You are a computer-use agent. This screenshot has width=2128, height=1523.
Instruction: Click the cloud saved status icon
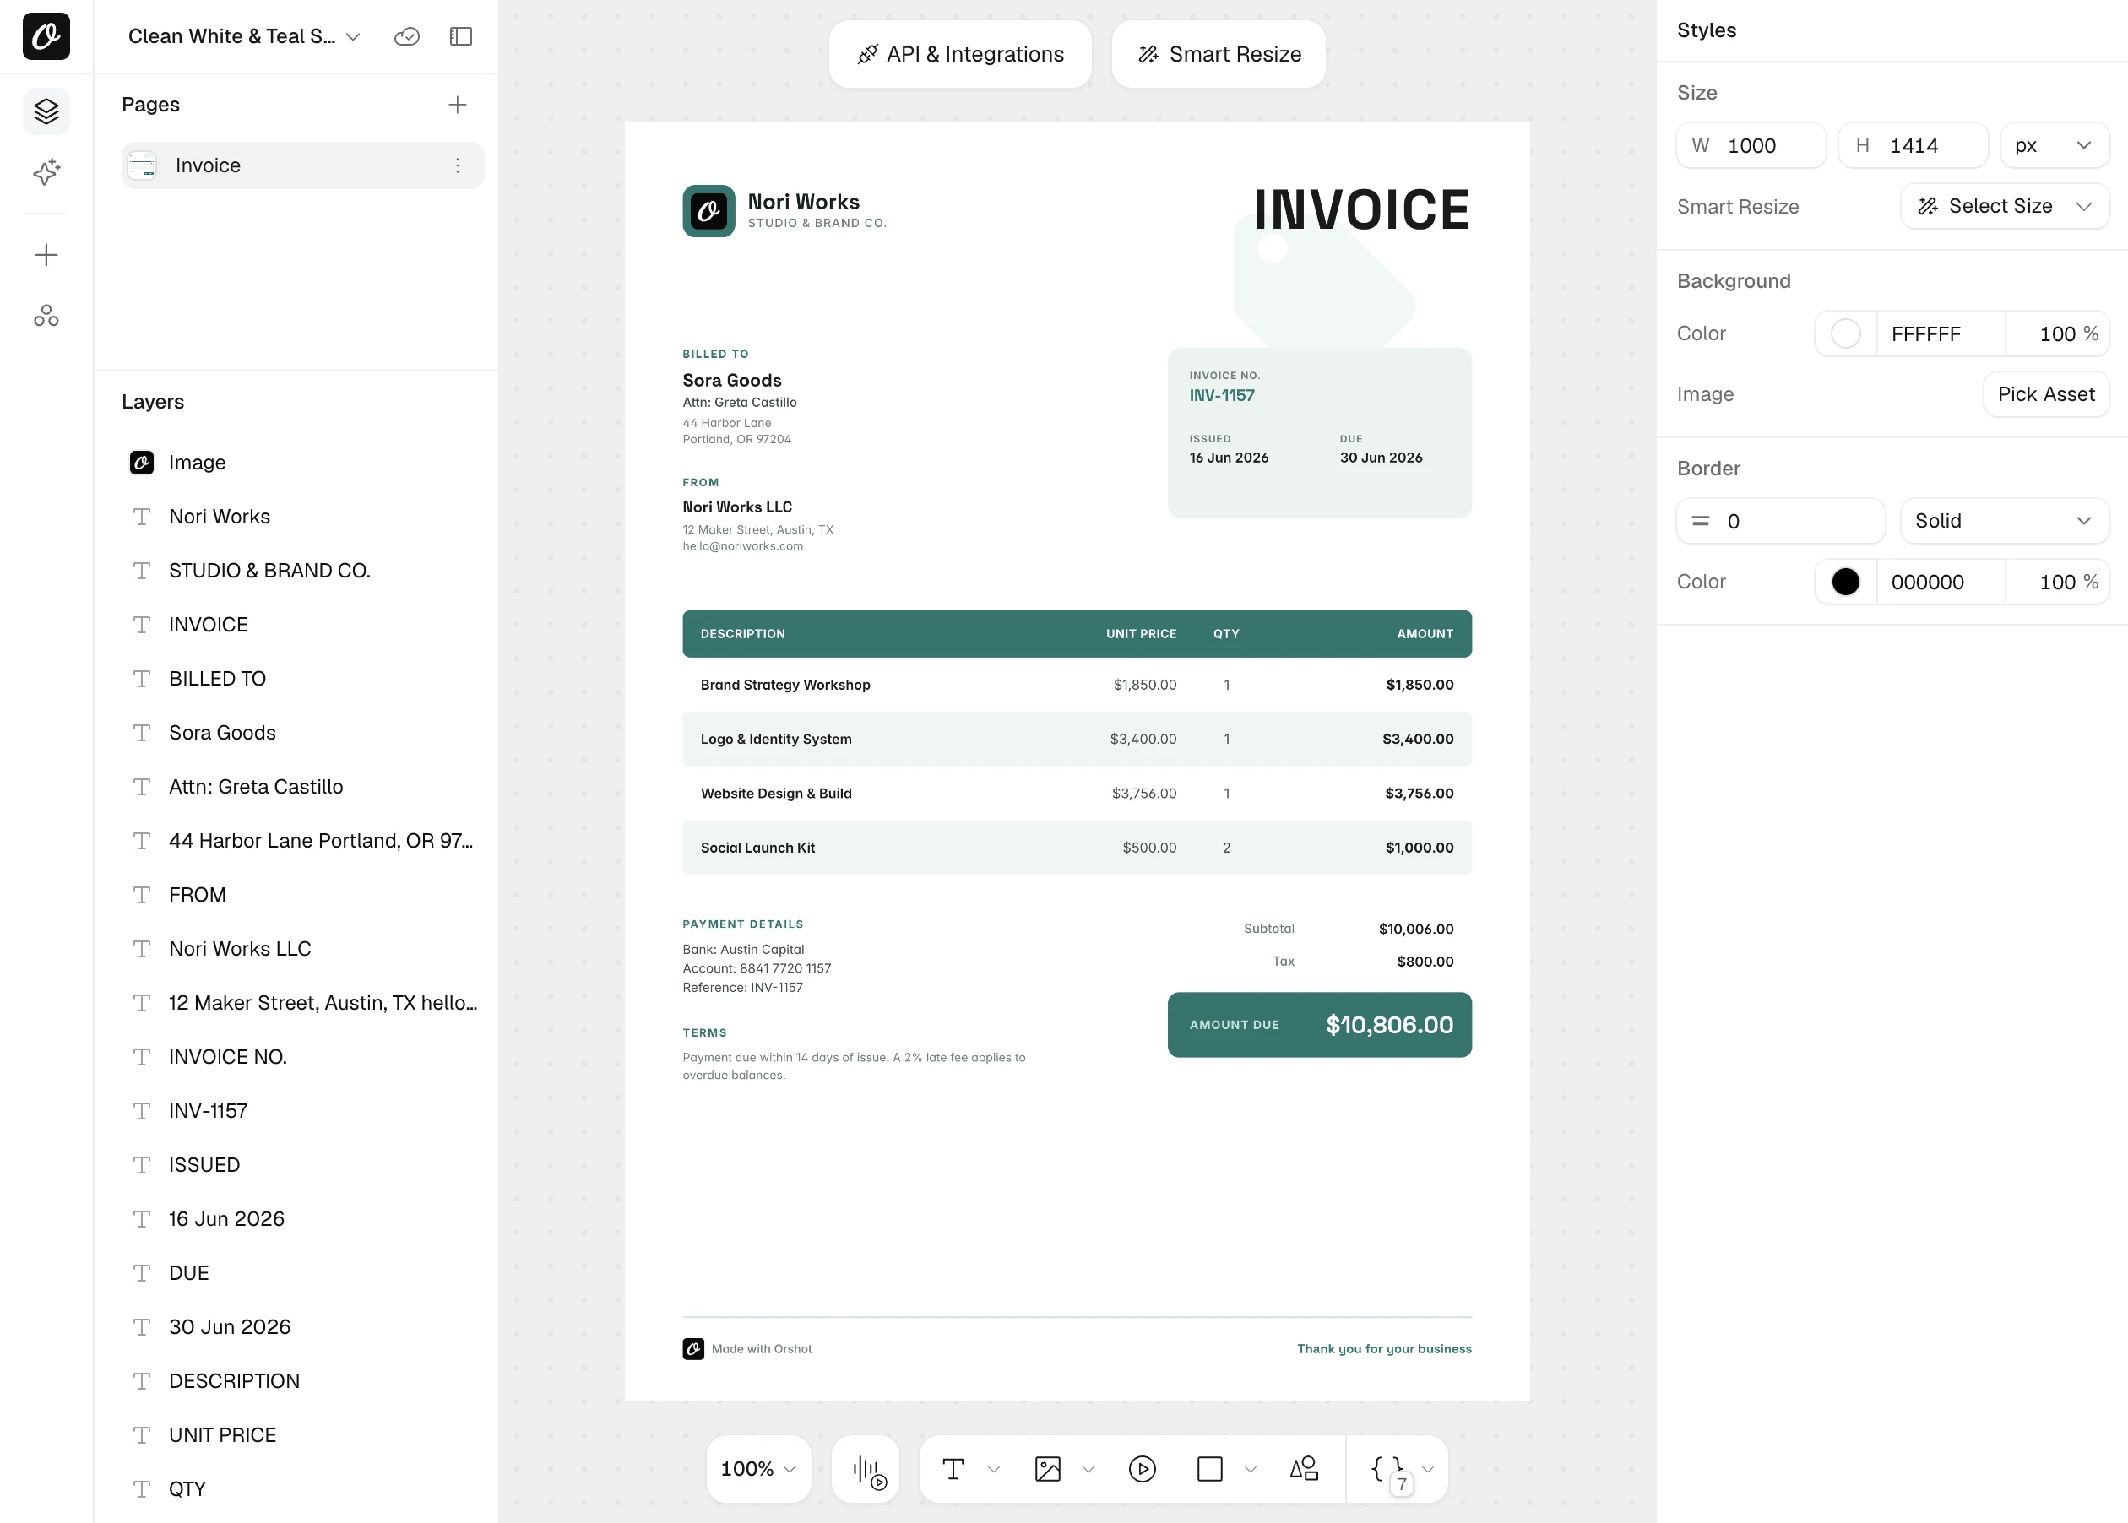[407, 36]
